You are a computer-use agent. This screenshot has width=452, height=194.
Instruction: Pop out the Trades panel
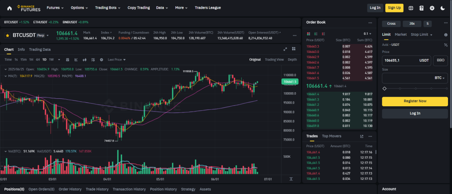pyautogui.click(x=362, y=136)
